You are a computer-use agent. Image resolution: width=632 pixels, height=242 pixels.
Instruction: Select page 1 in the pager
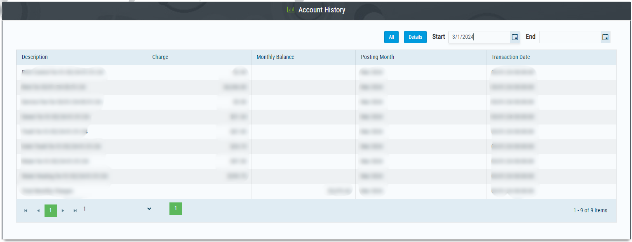click(50, 210)
